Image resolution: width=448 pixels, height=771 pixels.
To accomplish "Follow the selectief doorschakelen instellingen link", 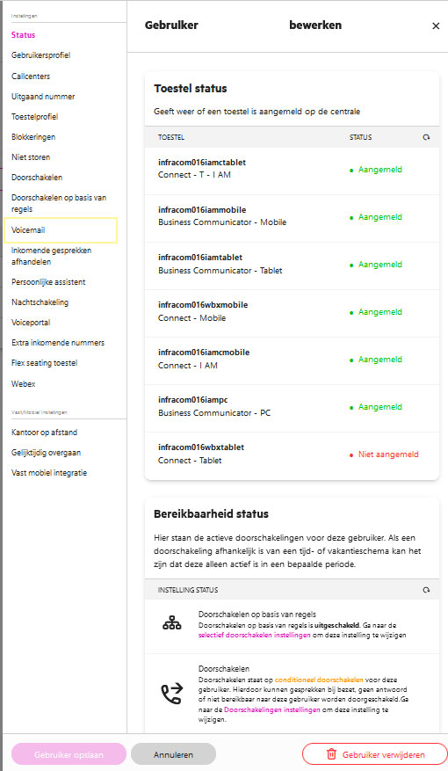I will coord(254,636).
